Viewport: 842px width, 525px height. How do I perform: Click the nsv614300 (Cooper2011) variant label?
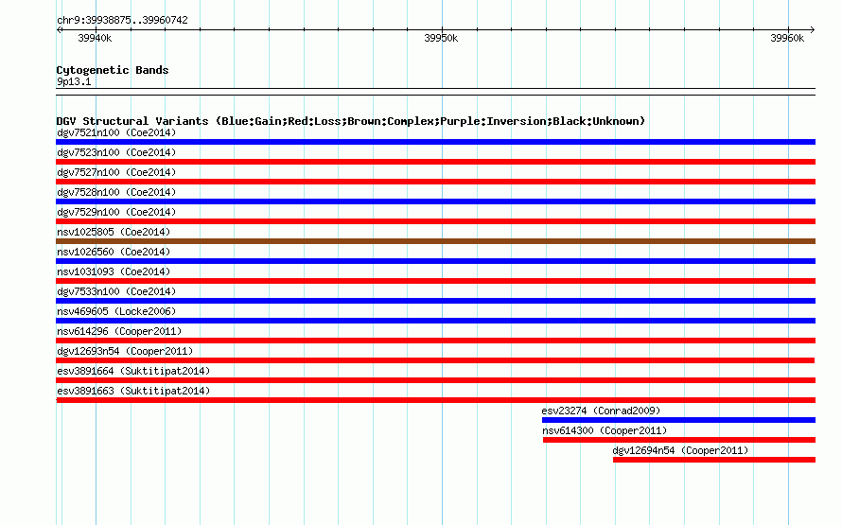pyautogui.click(x=605, y=430)
